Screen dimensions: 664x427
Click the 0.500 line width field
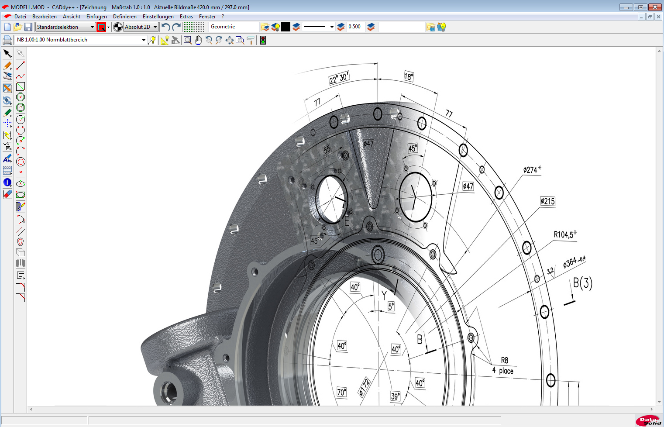point(355,27)
